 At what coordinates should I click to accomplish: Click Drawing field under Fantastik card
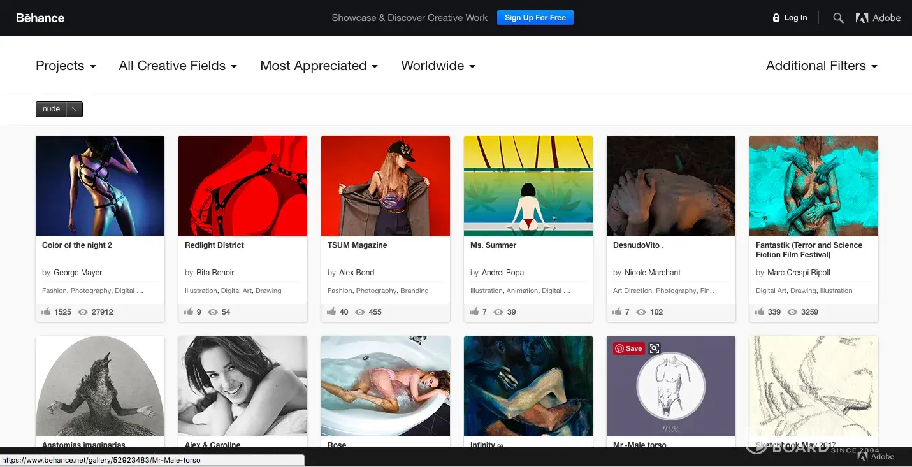[803, 291]
